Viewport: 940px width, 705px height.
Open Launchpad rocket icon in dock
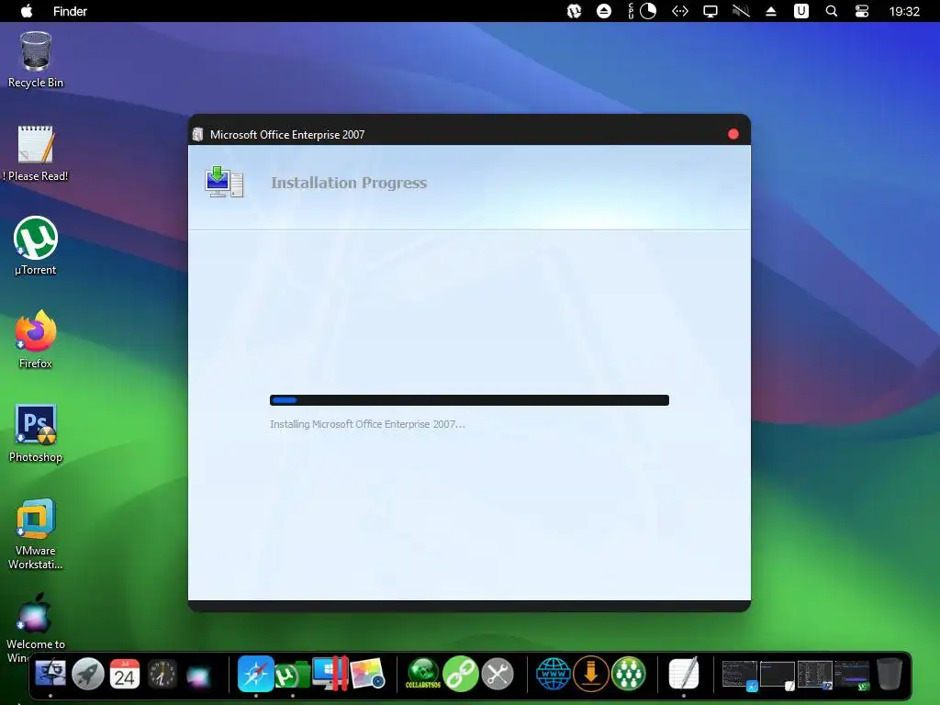[87, 674]
